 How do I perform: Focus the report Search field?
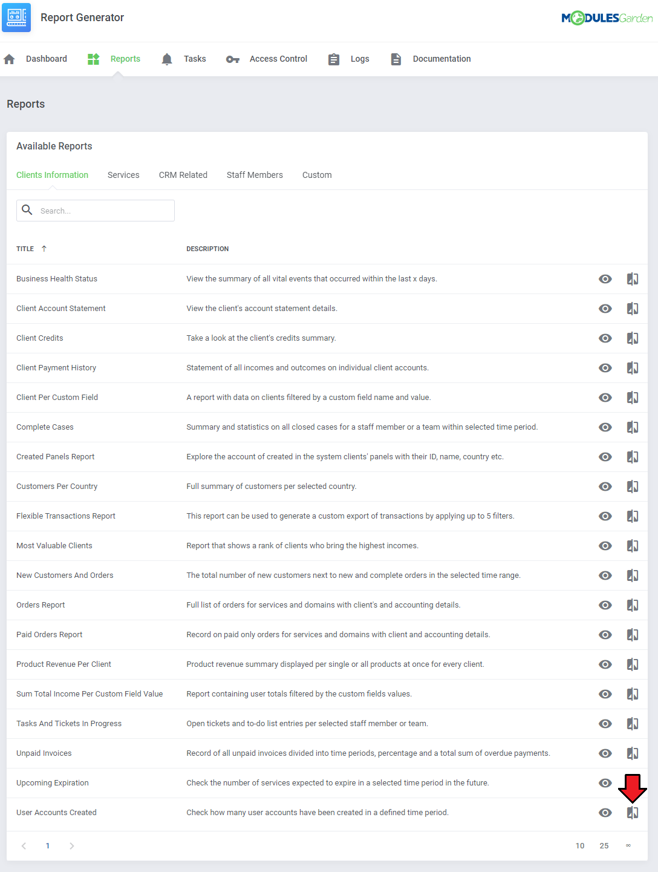point(96,211)
